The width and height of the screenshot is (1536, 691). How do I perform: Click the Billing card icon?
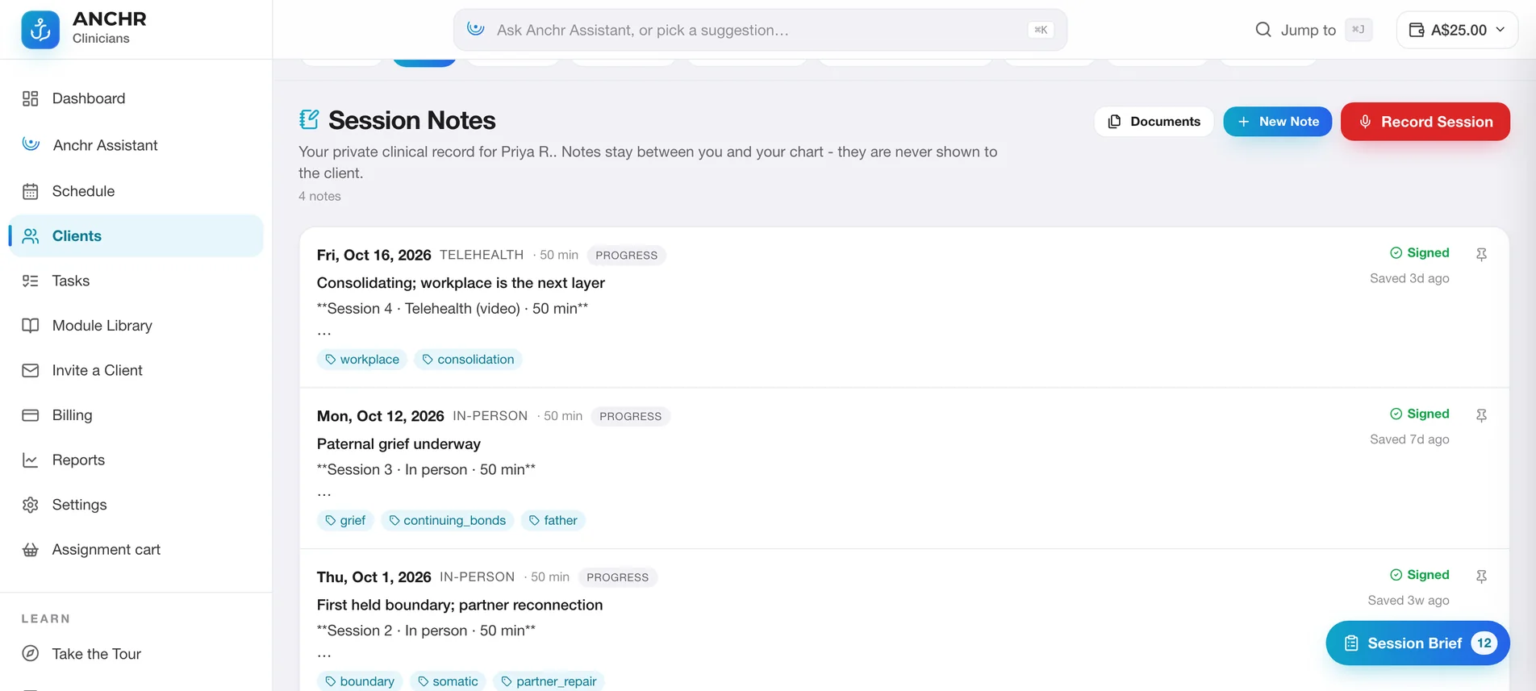click(31, 415)
